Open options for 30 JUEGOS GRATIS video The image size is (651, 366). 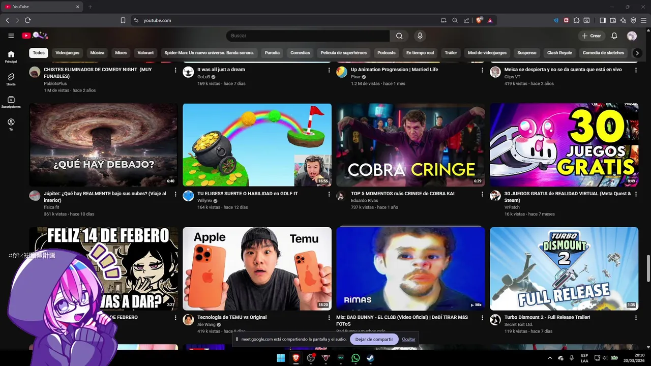coord(636,194)
